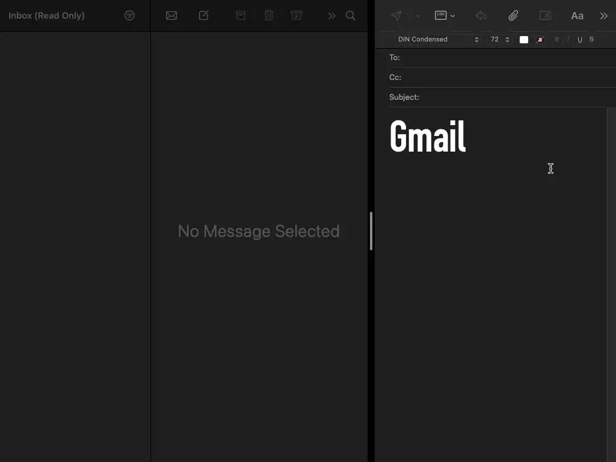Toggle format bar with Aa icon
616x462 pixels.
click(577, 16)
